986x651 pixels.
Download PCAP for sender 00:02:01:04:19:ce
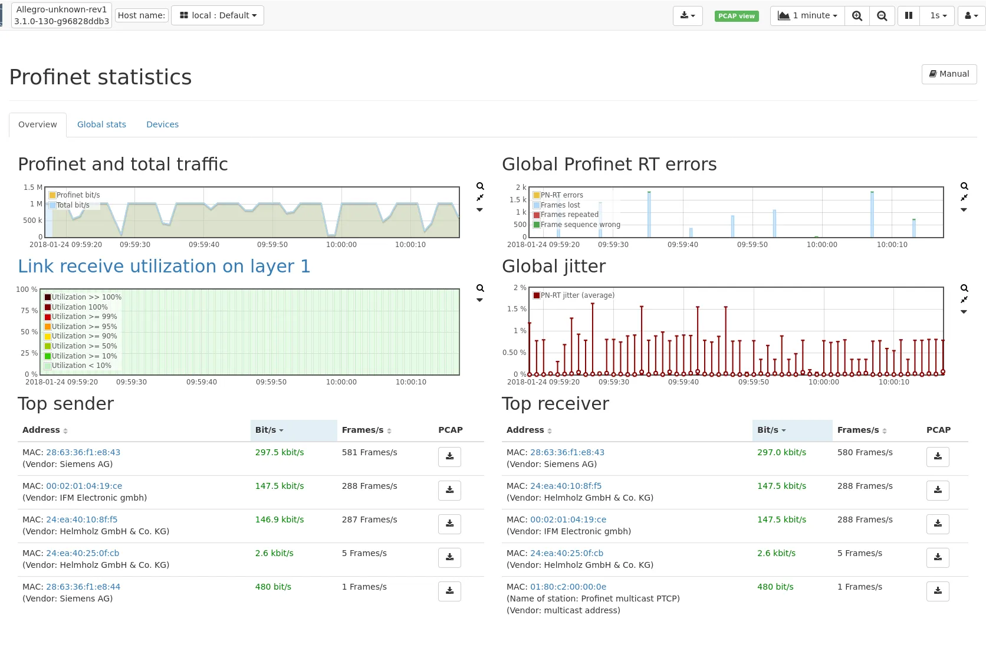tap(449, 491)
